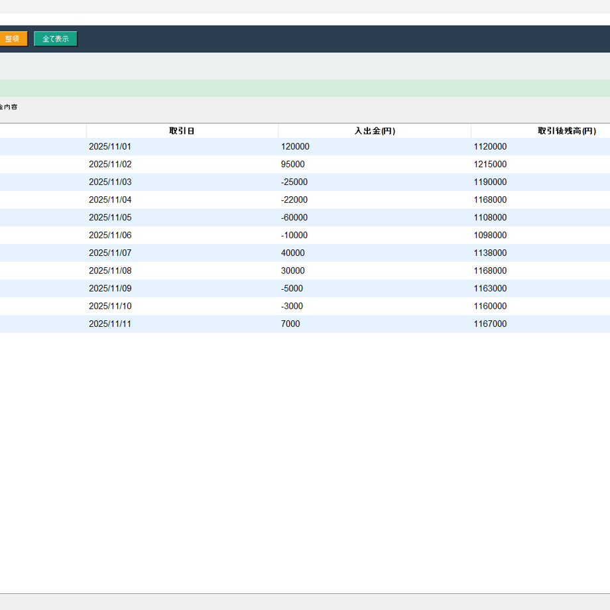This screenshot has width=610, height=610.
Task: Click the amount -10000
Action: (294, 235)
